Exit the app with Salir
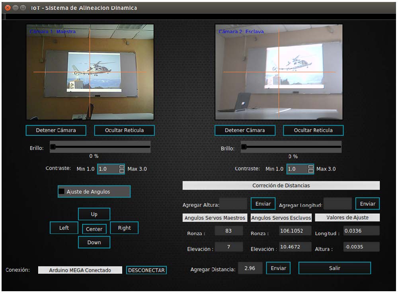Viewport: 398px width, 294px height. pos(334,268)
